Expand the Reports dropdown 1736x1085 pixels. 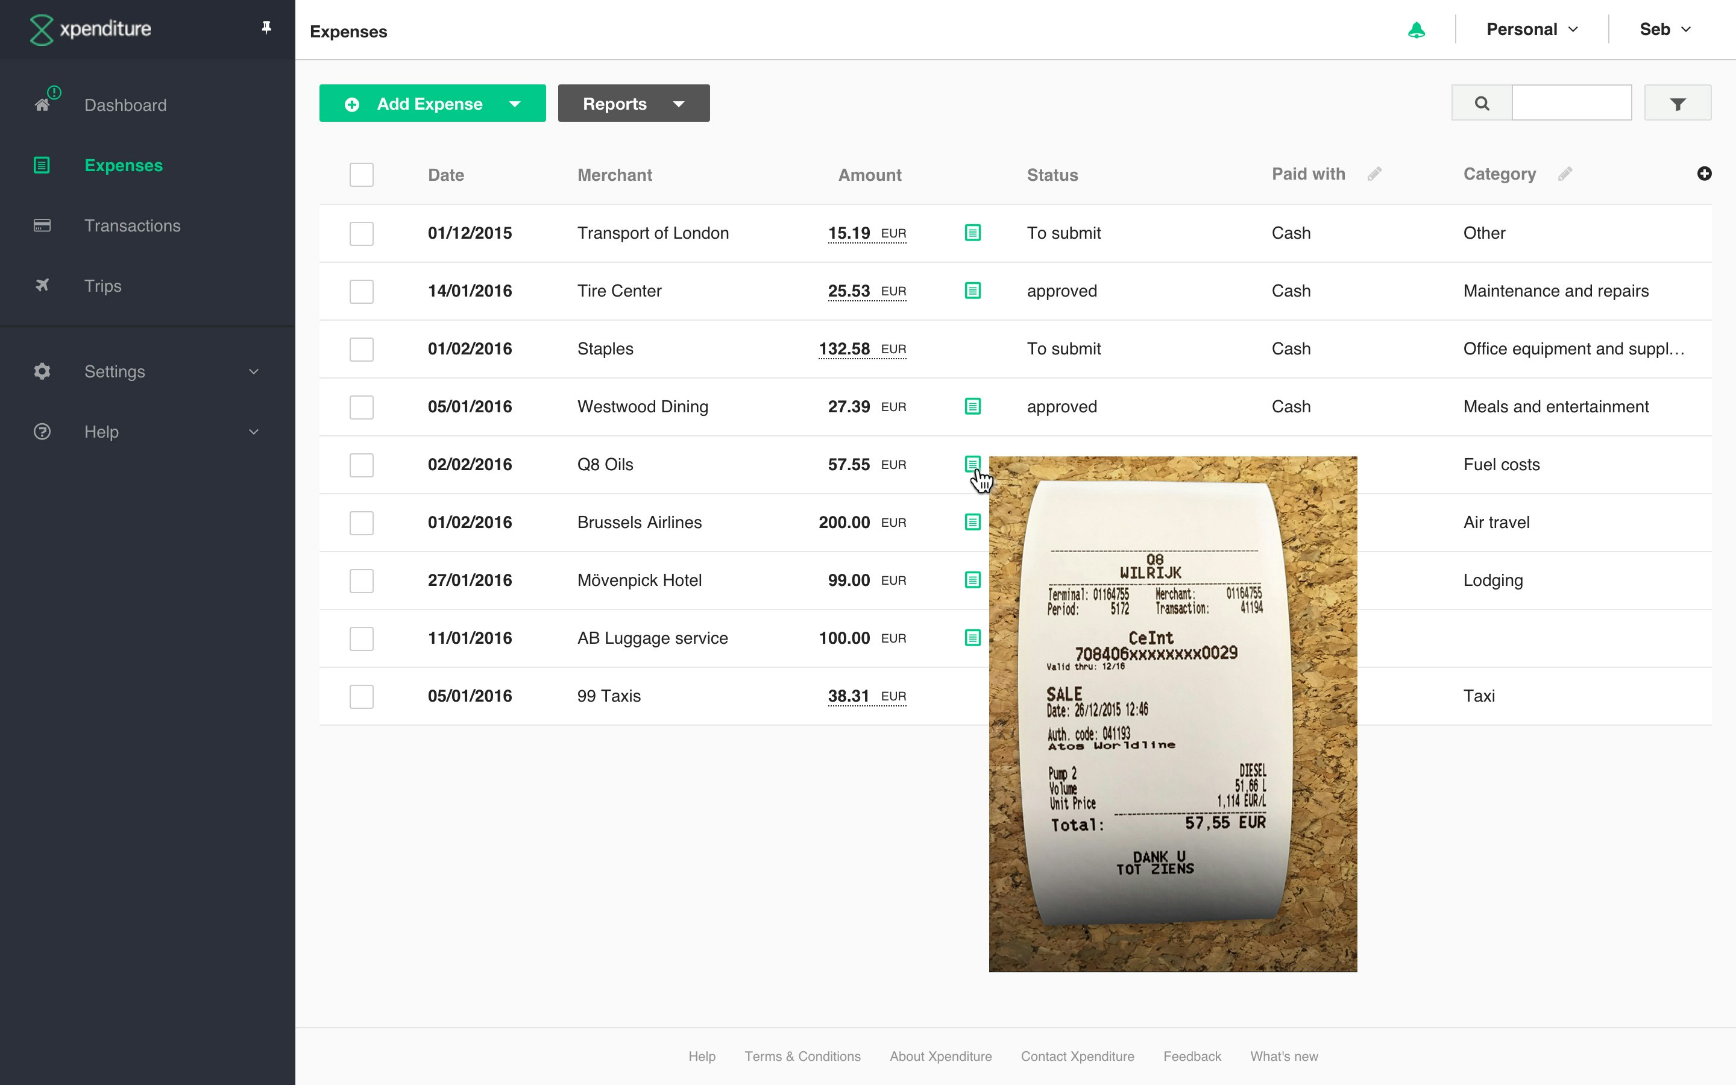(x=678, y=104)
